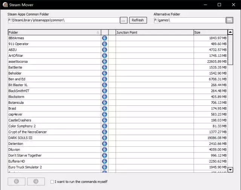Click the blue arrow icon for Botanicula
241x190 pixels.
105,103
